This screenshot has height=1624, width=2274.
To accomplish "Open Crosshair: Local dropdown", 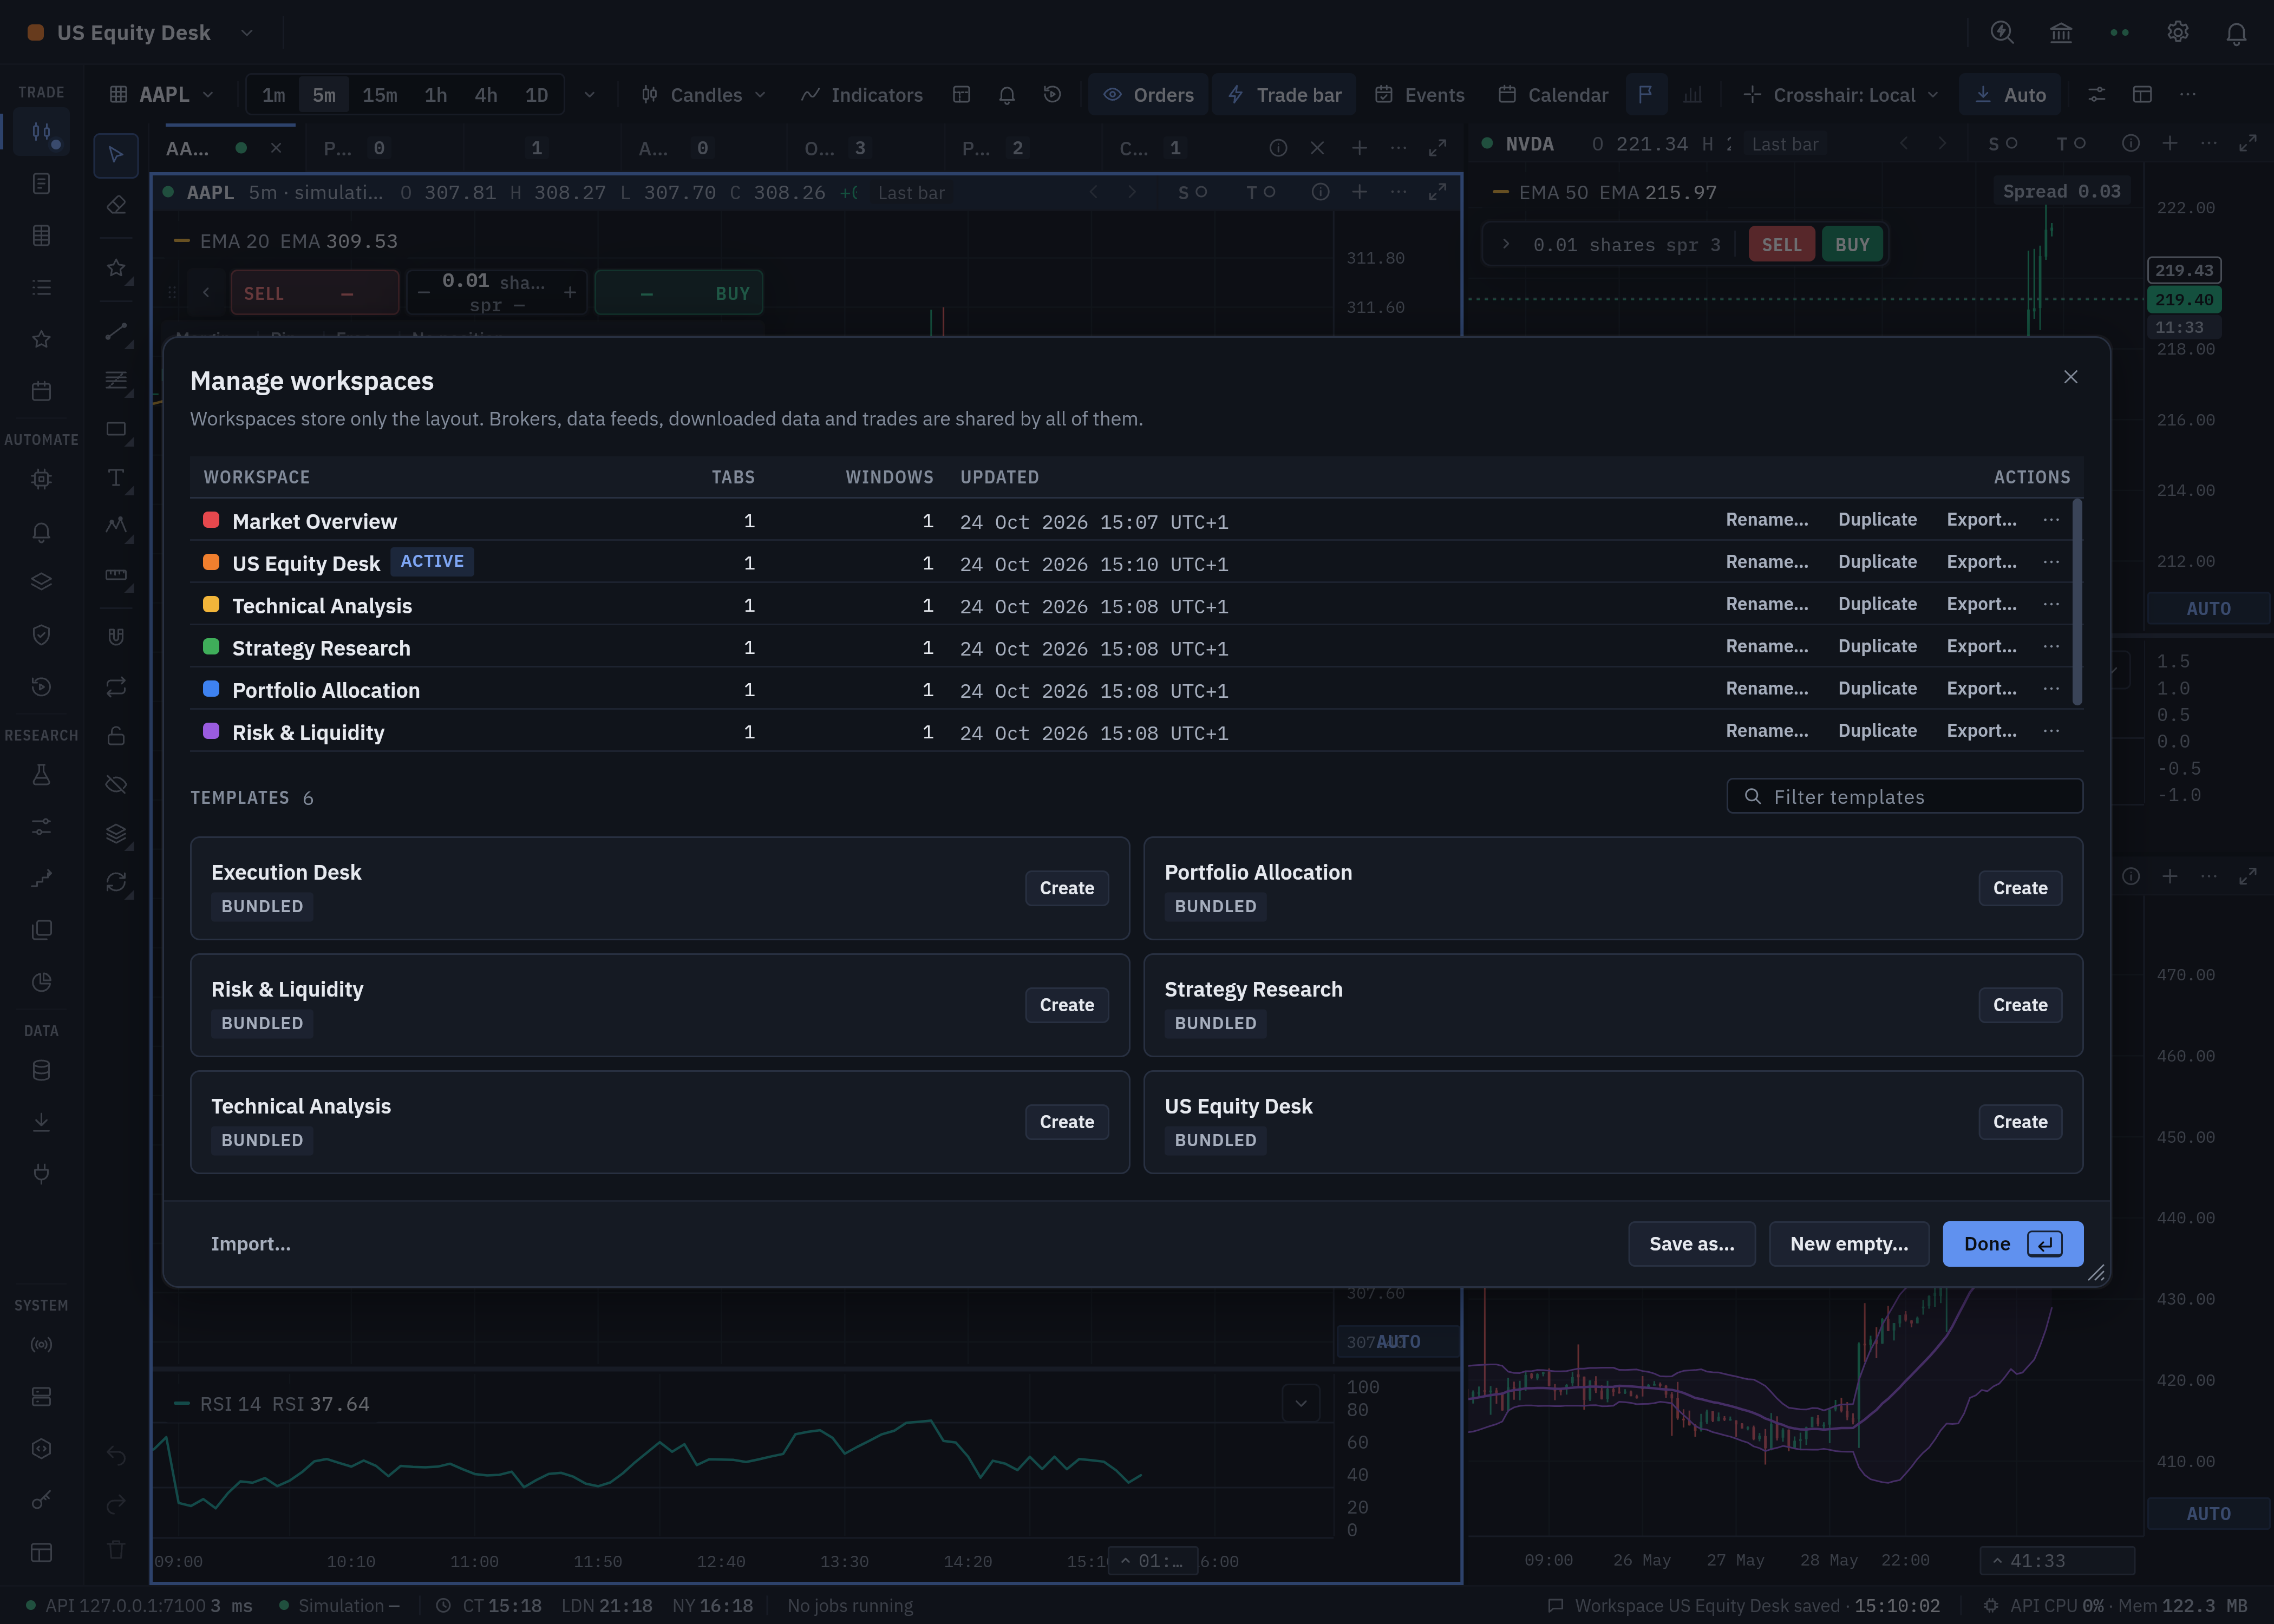I will pos(1840,94).
